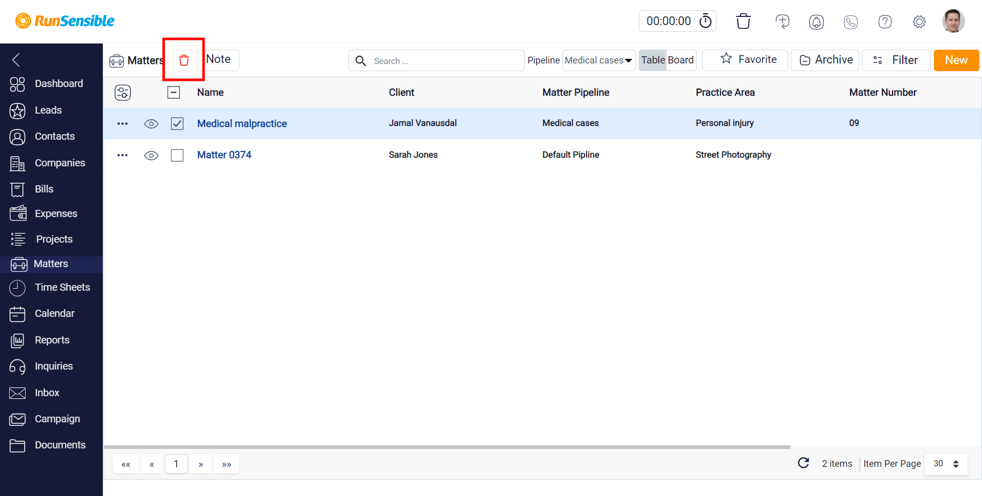Viewport: 982px width, 496px height.
Task: Refresh the matters list icon
Action: (x=804, y=463)
